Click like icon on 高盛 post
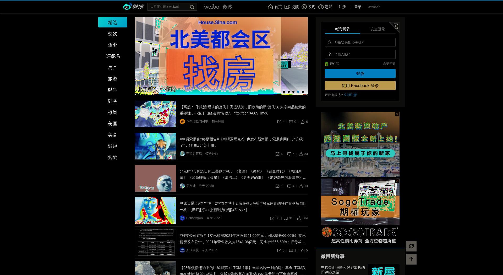 303,122
